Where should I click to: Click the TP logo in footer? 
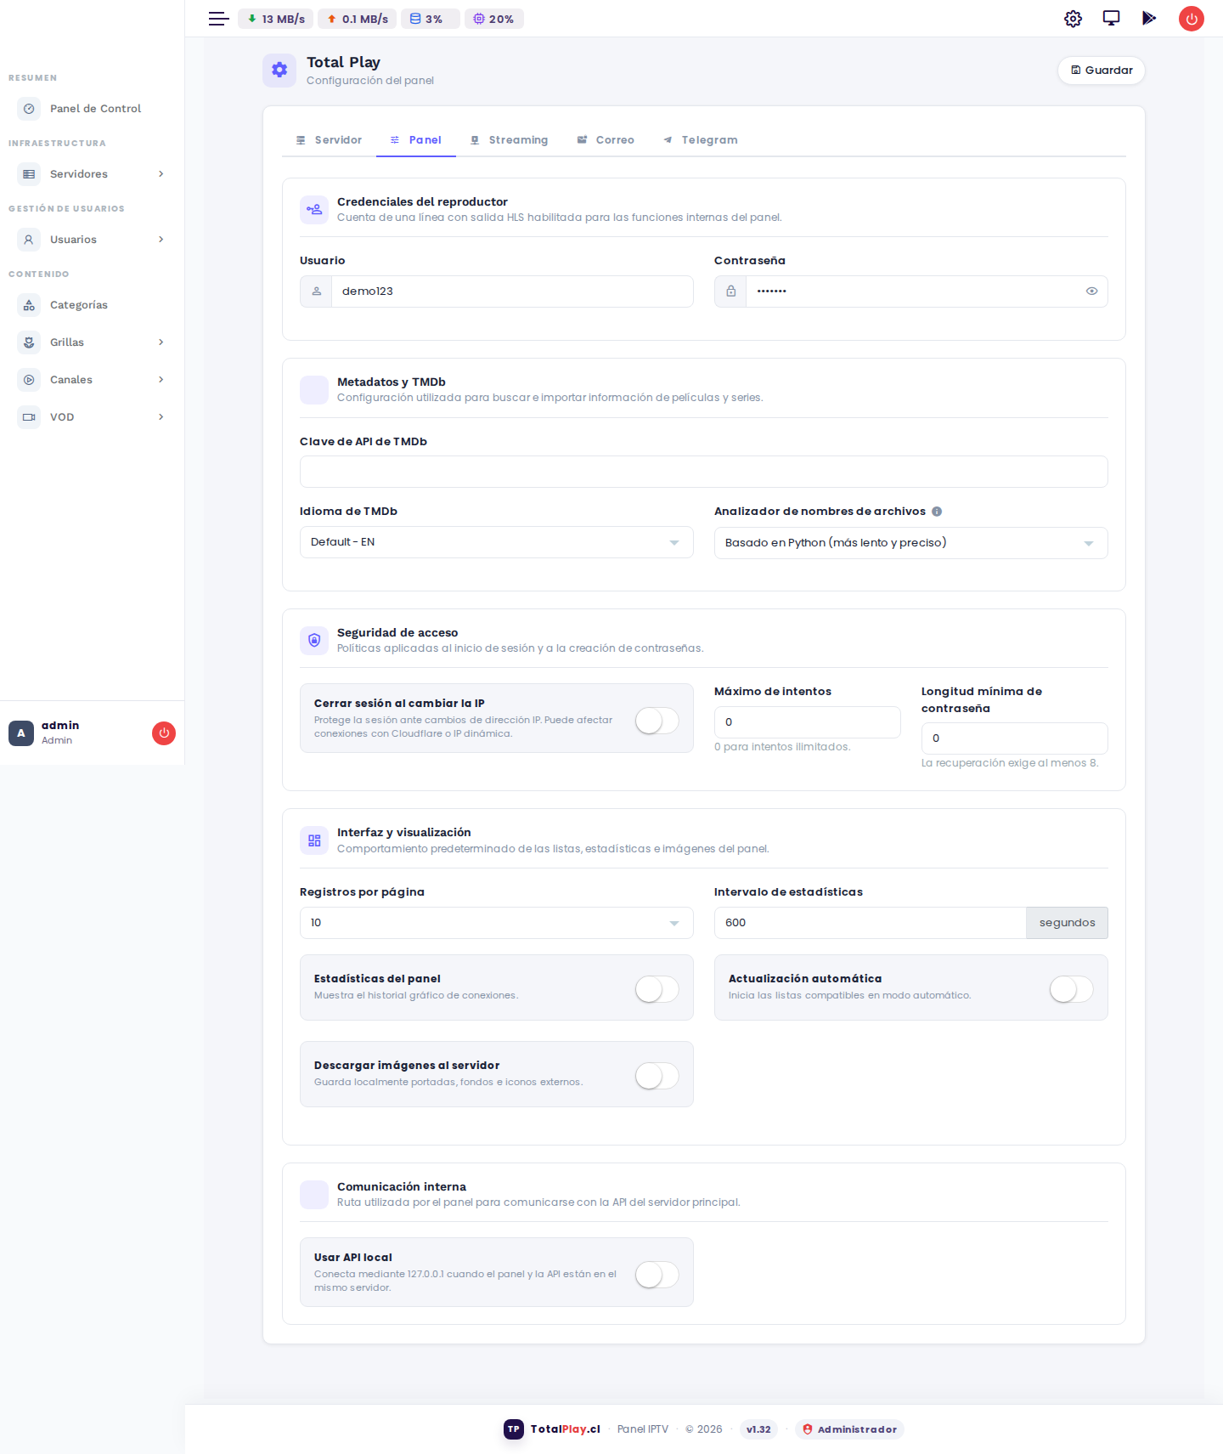click(514, 1429)
